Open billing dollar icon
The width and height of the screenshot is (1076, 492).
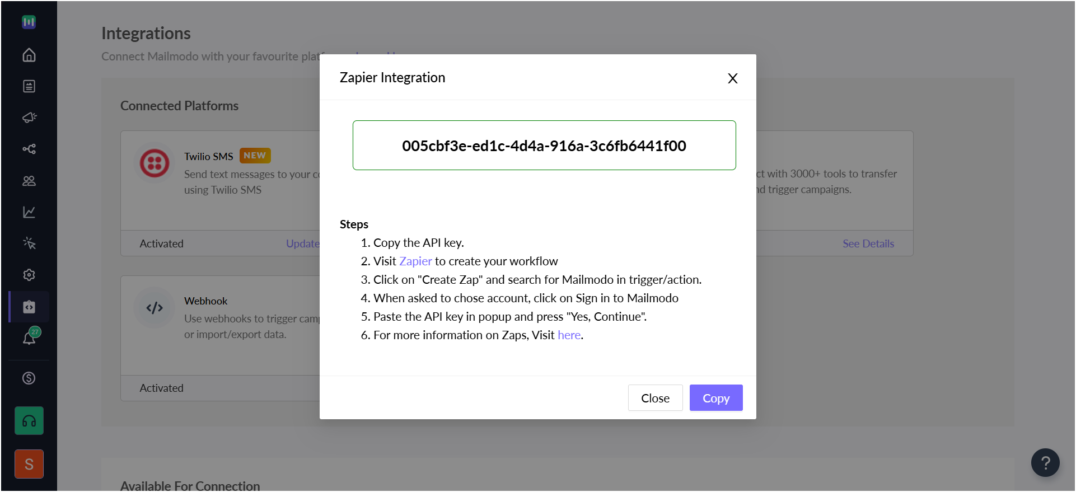click(29, 378)
